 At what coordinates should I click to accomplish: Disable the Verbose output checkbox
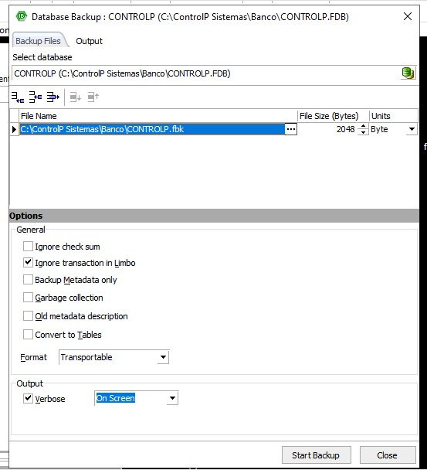(x=28, y=398)
